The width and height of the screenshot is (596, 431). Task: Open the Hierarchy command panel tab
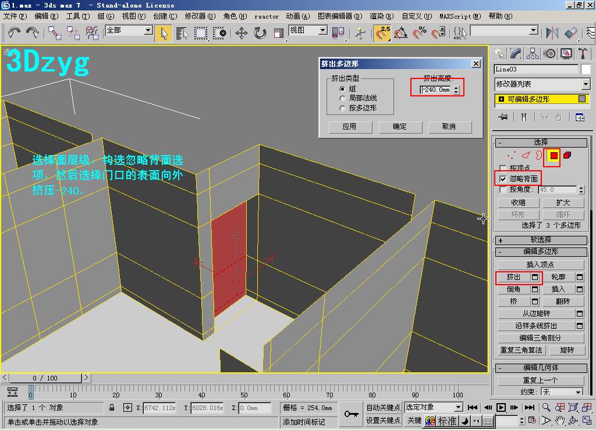pyautogui.click(x=533, y=54)
